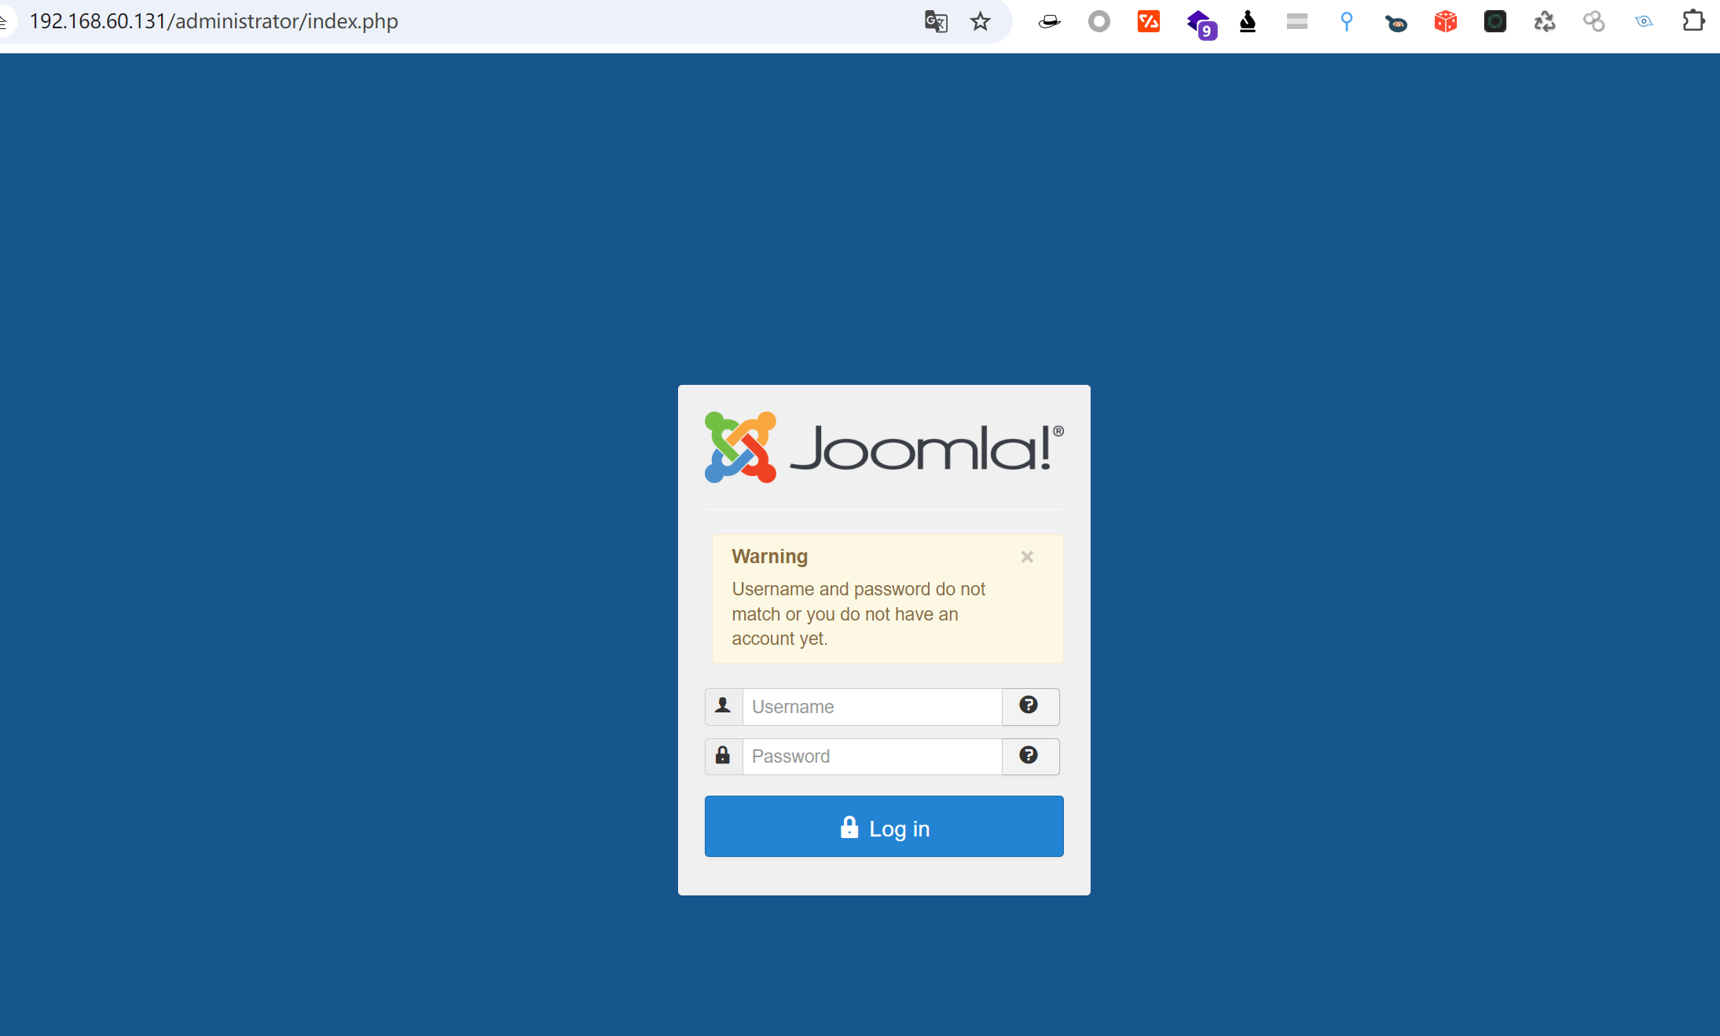Click the Password help question icon
1720x1036 pixels.
point(1029,756)
